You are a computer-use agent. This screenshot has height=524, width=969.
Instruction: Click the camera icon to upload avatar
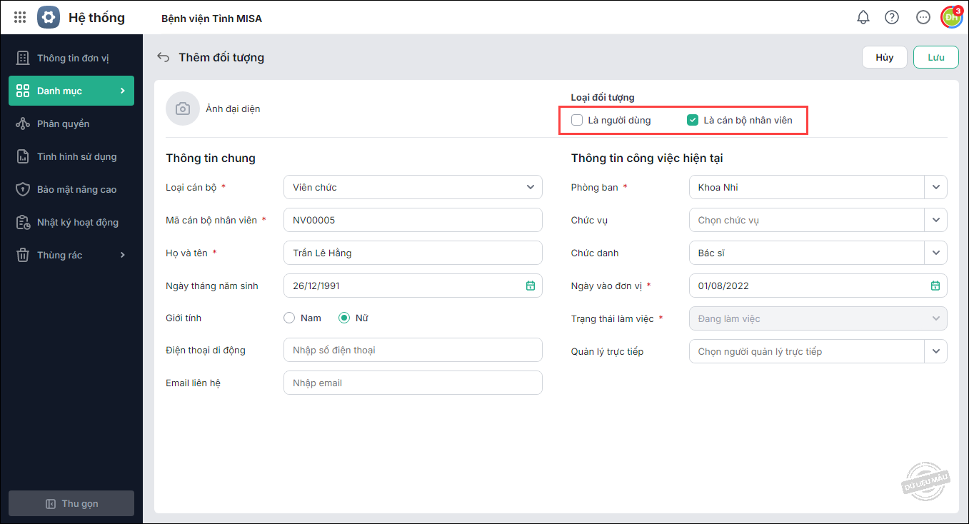(183, 109)
